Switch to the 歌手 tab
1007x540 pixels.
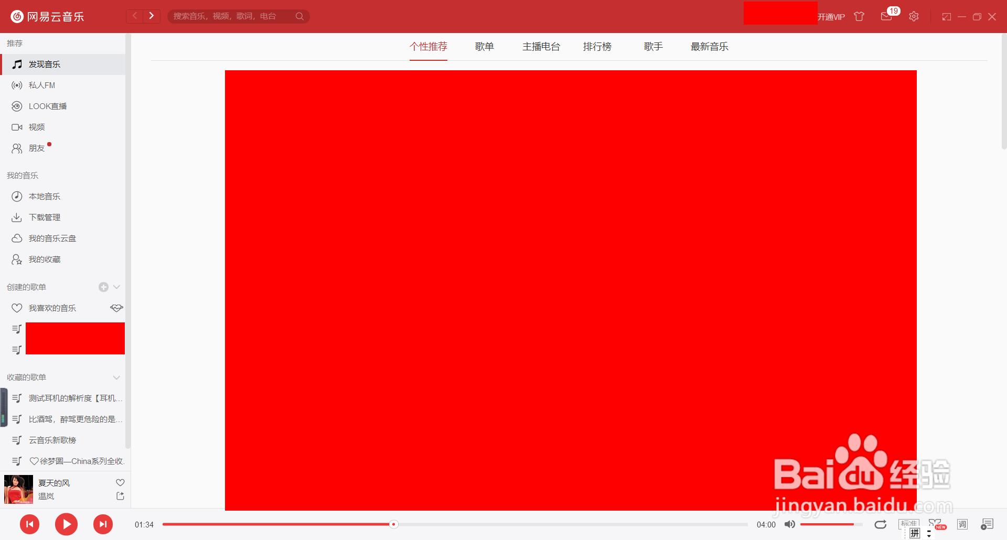tap(653, 46)
